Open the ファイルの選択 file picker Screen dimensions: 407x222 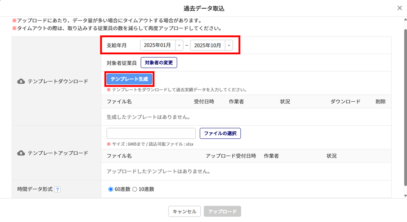click(220, 134)
